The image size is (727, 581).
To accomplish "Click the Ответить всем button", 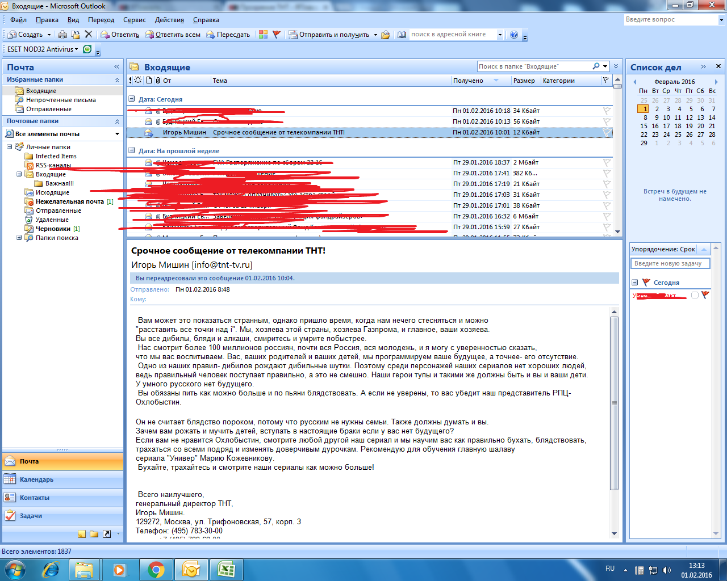I will [173, 35].
